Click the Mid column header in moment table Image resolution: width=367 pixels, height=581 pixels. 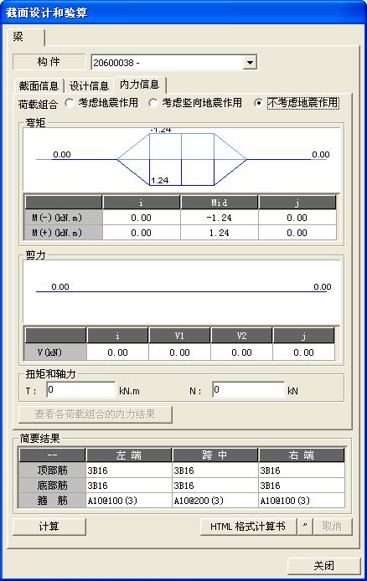click(219, 203)
